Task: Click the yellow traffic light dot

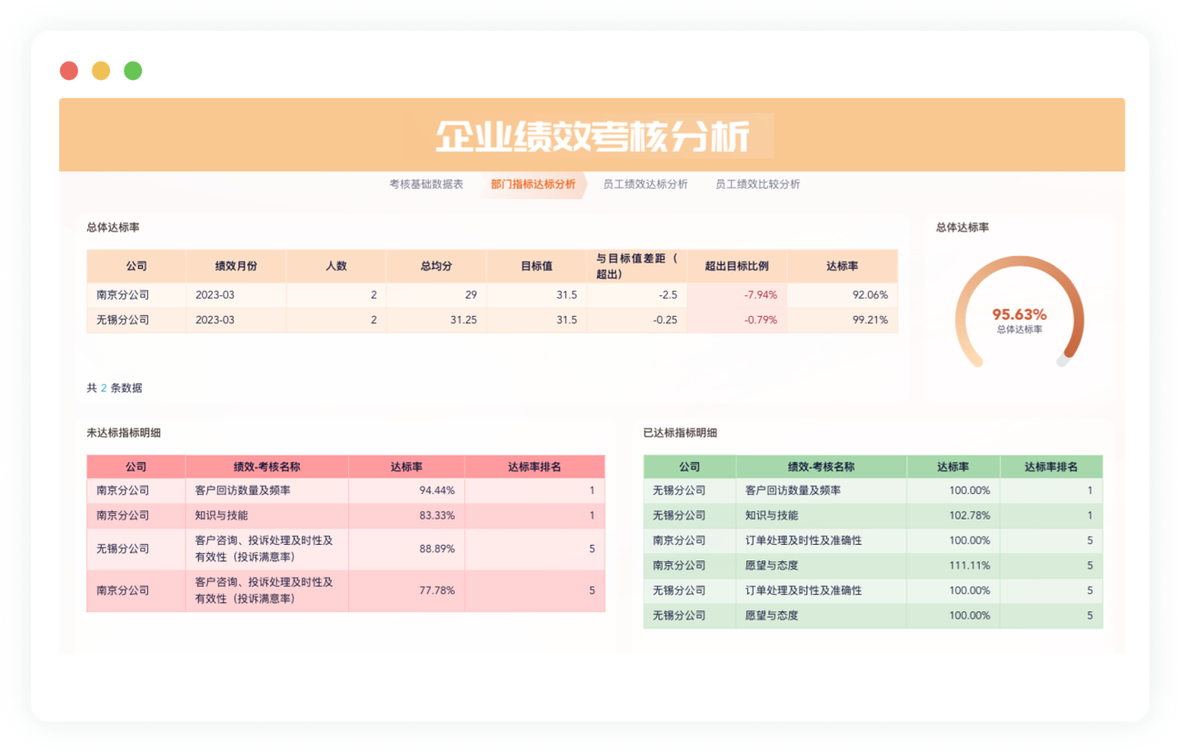Action: click(x=101, y=70)
